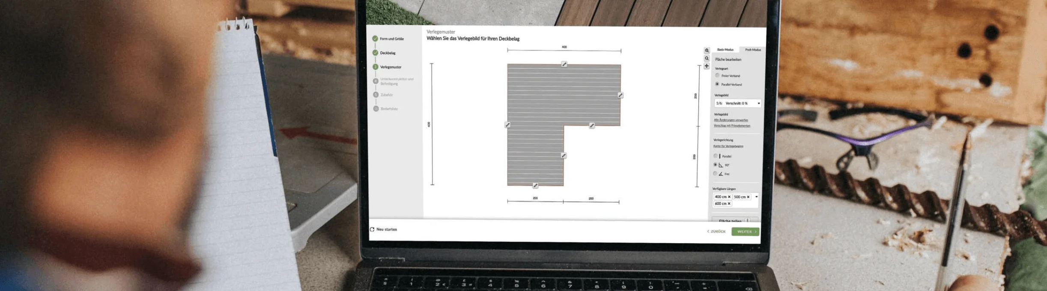1047x291 pixels.
Task: Click the step circle for Bedarfsliste
Action: click(x=376, y=109)
